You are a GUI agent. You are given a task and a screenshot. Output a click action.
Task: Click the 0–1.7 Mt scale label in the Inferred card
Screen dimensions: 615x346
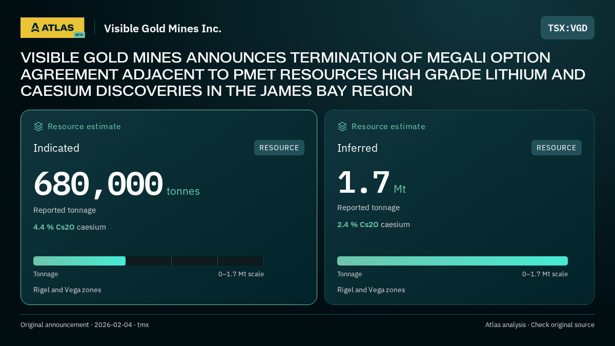coord(545,274)
